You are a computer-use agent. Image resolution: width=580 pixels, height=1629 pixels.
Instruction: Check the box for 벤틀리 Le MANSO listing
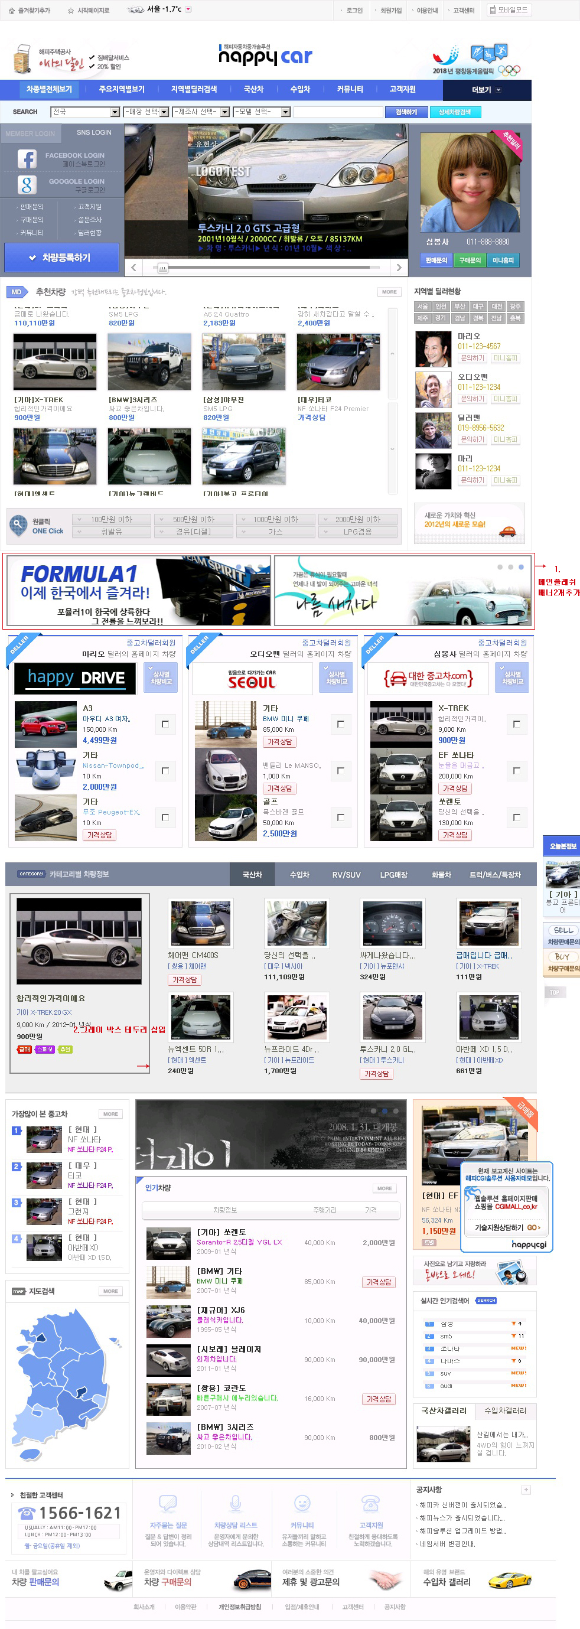click(x=340, y=771)
